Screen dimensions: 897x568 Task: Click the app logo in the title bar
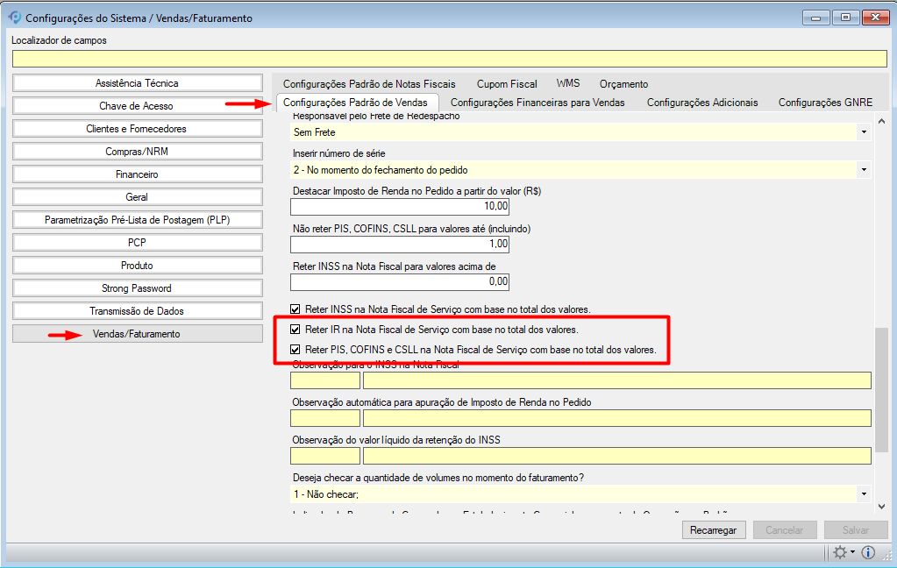[x=13, y=18]
